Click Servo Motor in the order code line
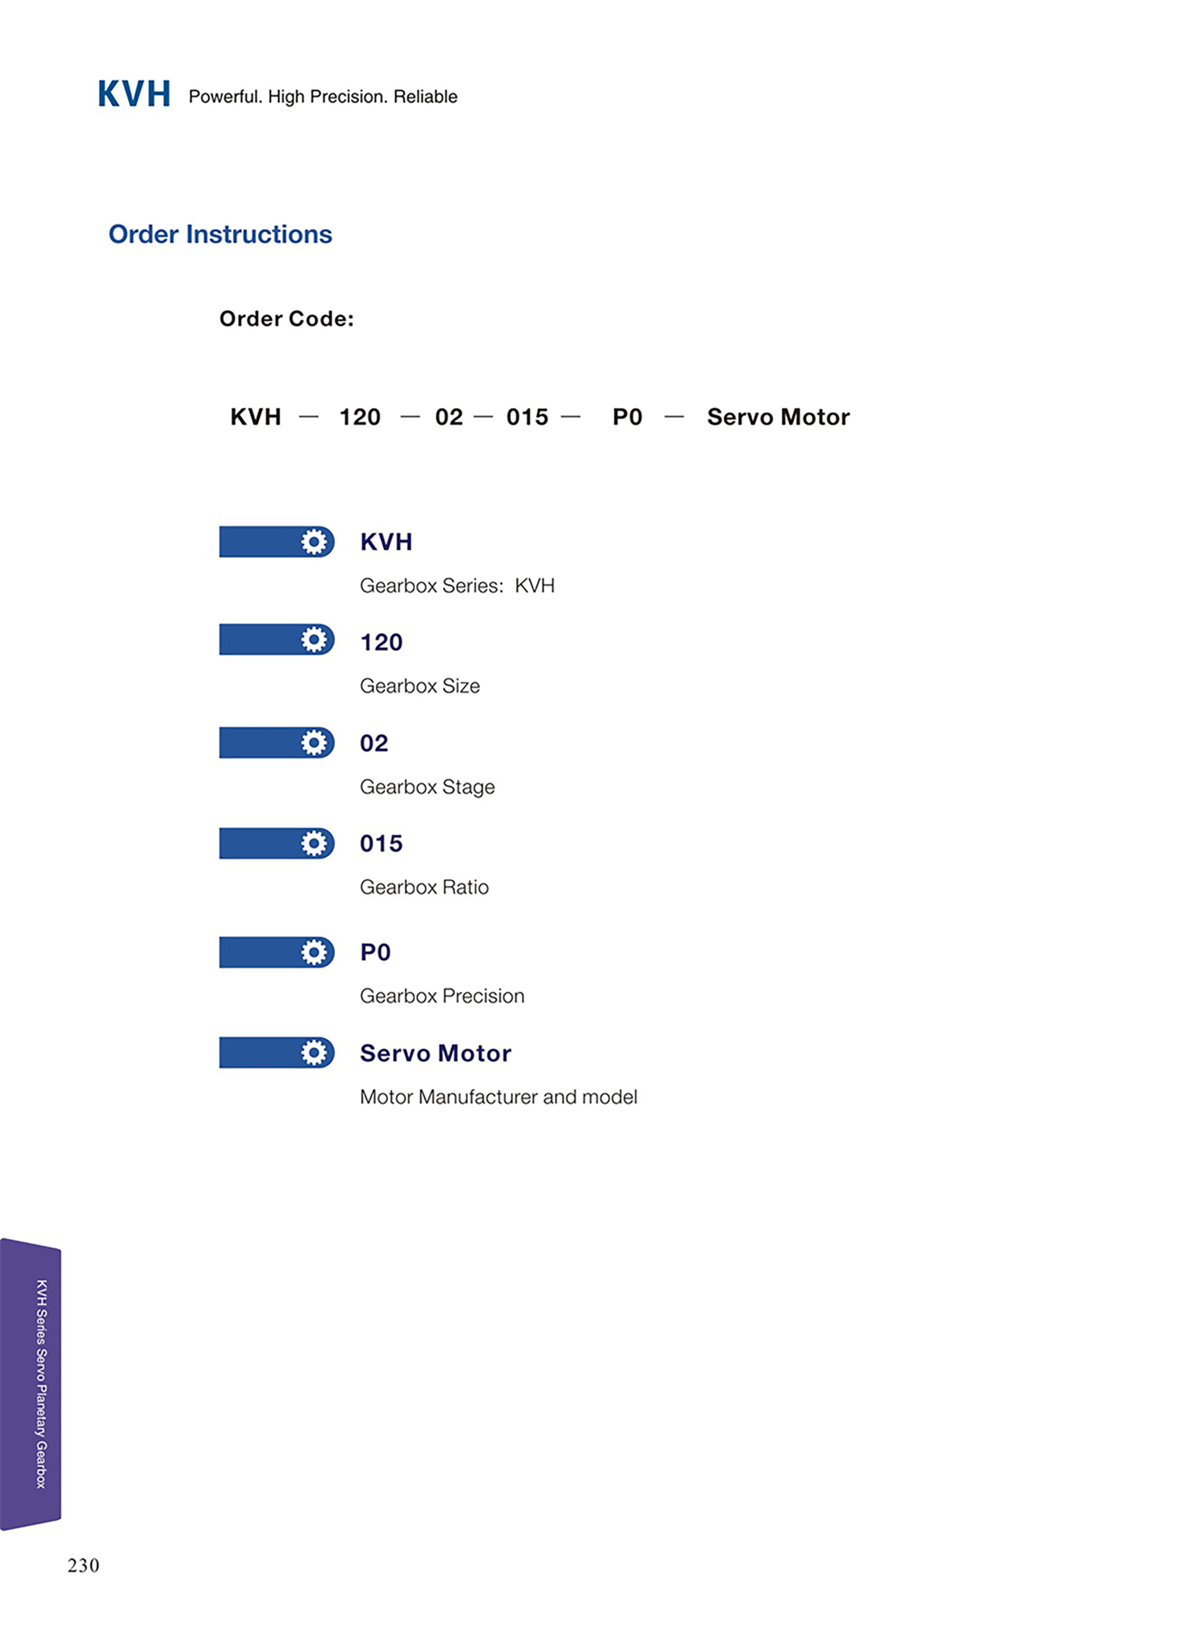Screen dimensions: 1200x1640 [x=778, y=417]
